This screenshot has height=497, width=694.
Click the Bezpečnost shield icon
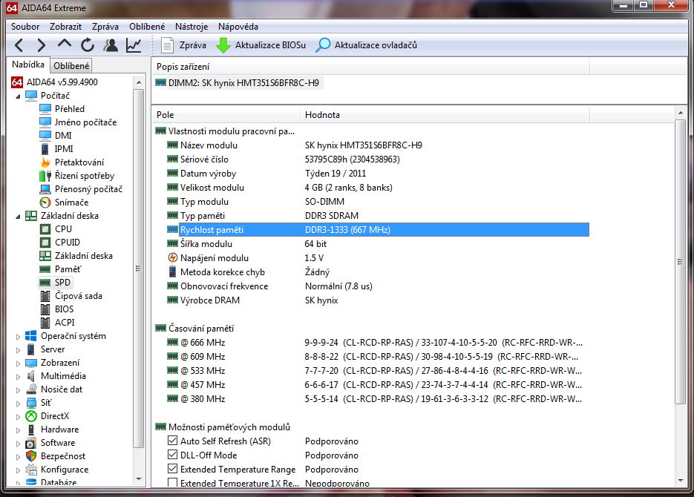(31, 456)
